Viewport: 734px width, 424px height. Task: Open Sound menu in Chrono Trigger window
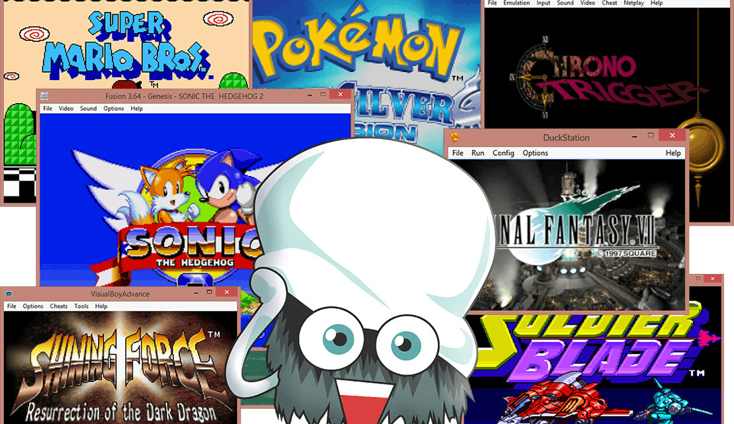pyautogui.click(x=565, y=3)
